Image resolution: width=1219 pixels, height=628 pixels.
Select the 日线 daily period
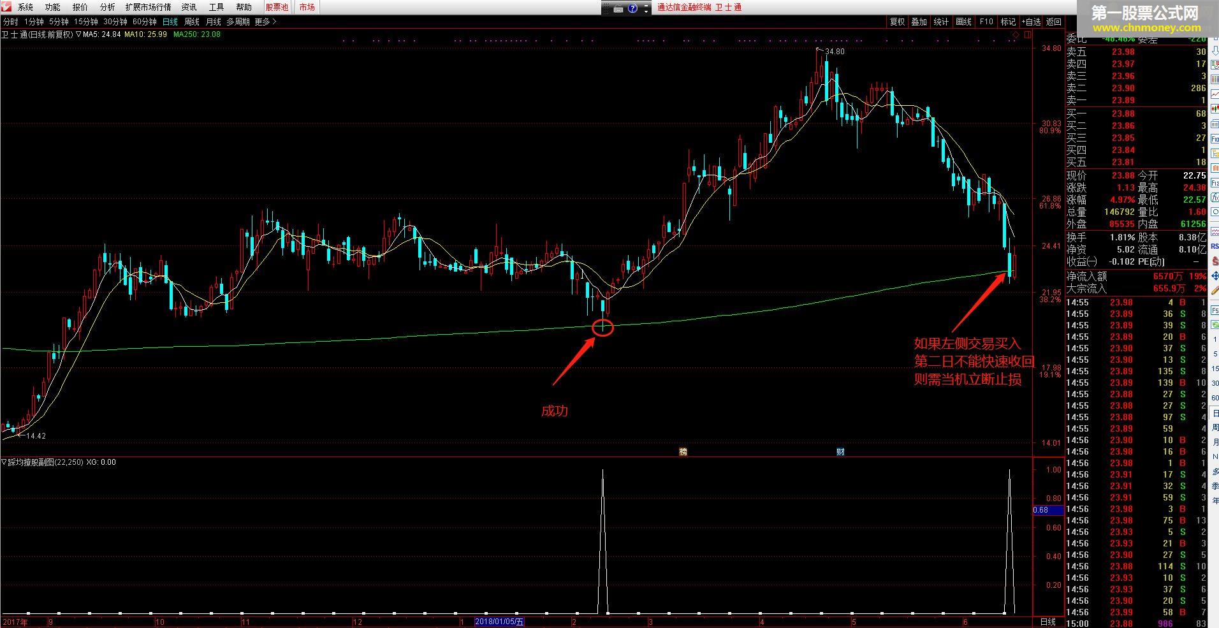point(170,22)
